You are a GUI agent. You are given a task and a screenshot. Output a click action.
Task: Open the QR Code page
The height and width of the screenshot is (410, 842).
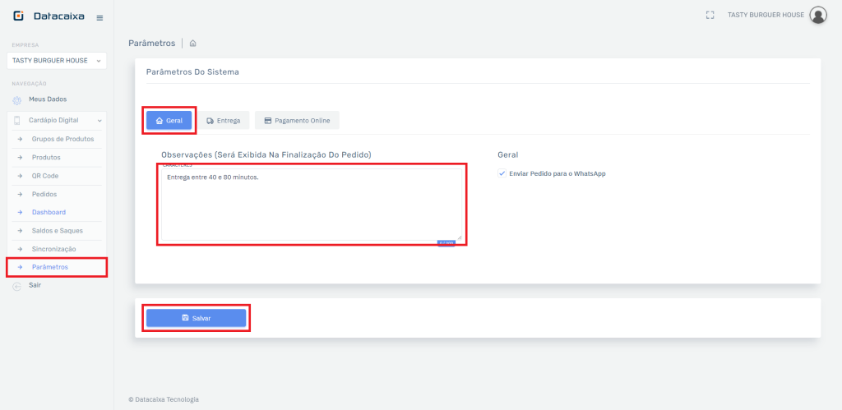(45, 176)
